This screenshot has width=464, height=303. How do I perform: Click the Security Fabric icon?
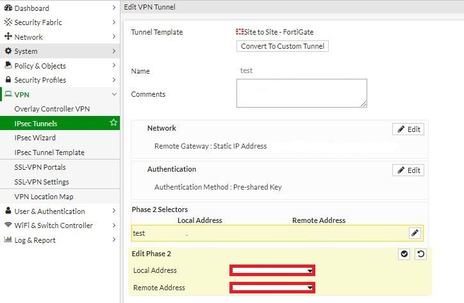(x=8, y=22)
